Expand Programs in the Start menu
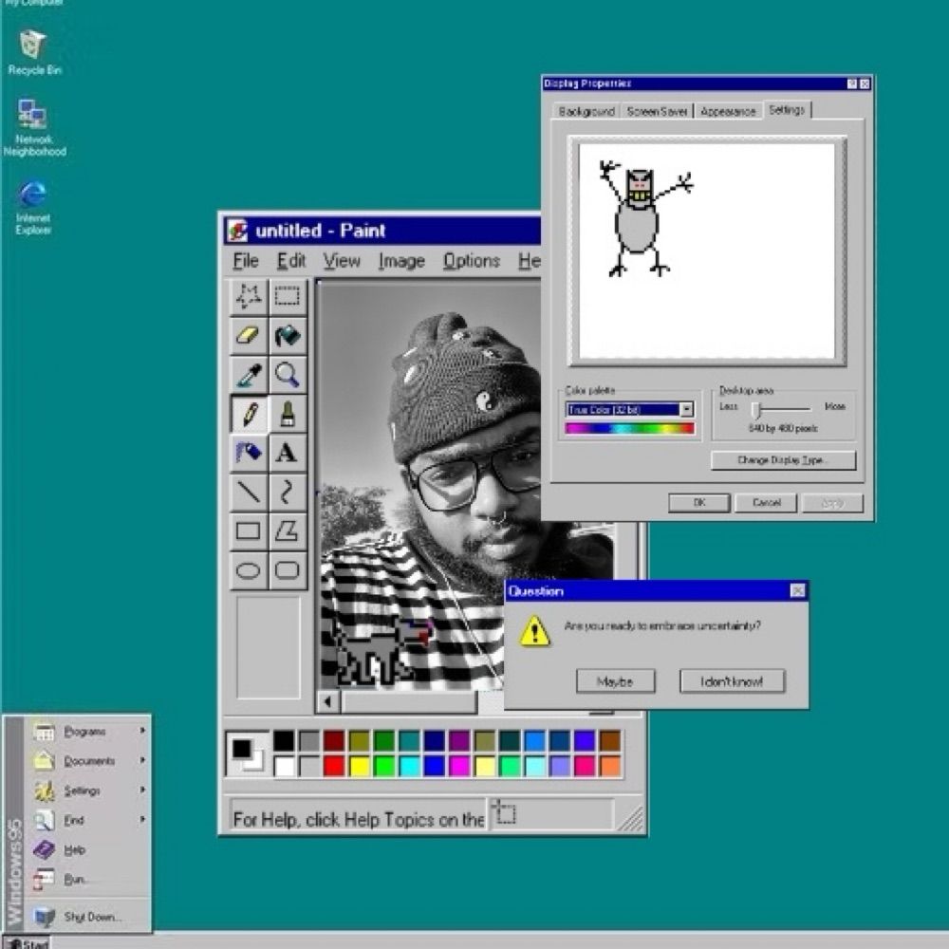The height and width of the screenshot is (949, 949). coord(89,732)
